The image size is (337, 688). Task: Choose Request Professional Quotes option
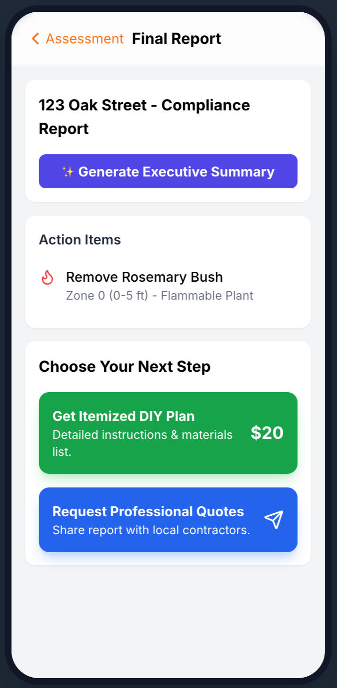point(168,520)
